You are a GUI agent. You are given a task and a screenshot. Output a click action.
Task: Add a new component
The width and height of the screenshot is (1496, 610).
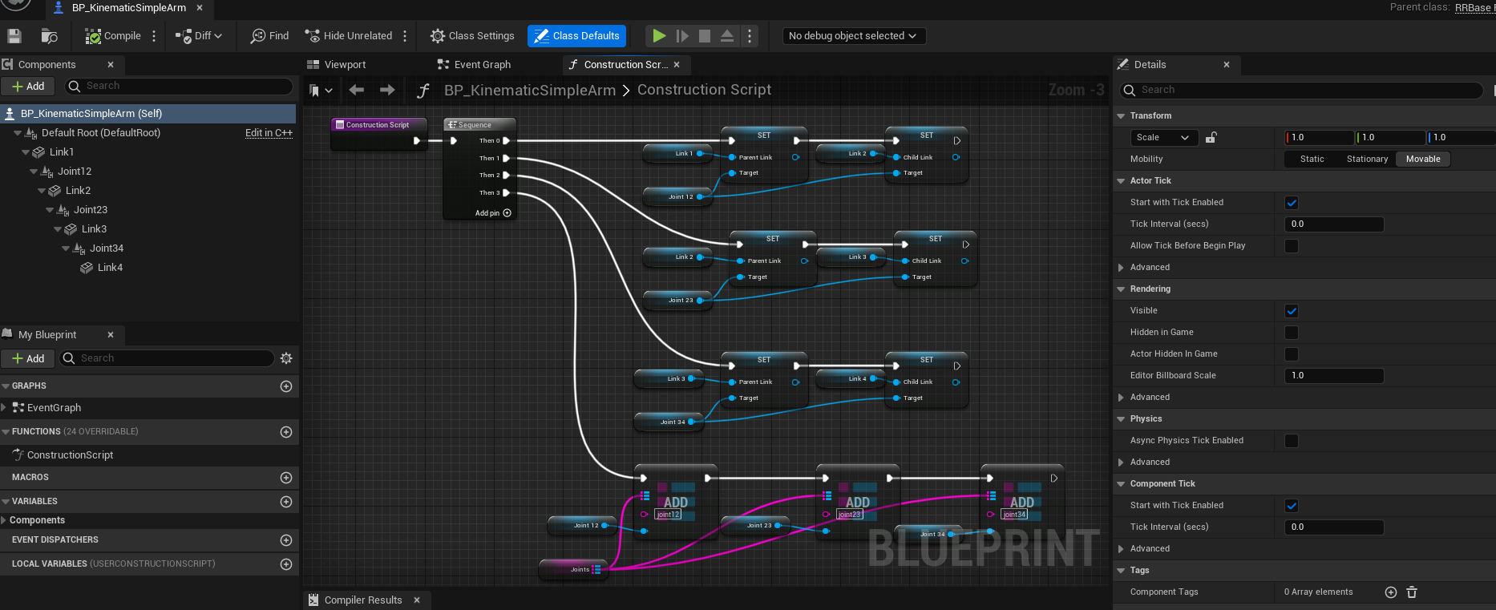tap(28, 87)
